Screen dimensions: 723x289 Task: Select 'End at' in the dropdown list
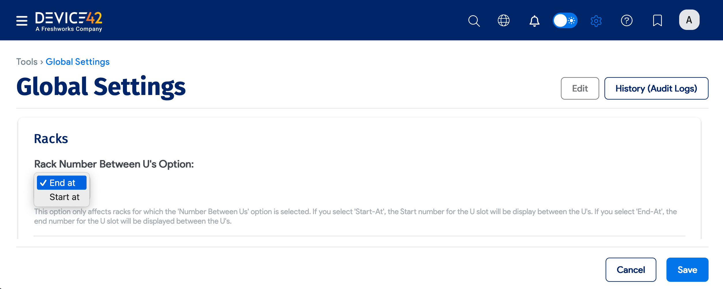click(x=62, y=183)
